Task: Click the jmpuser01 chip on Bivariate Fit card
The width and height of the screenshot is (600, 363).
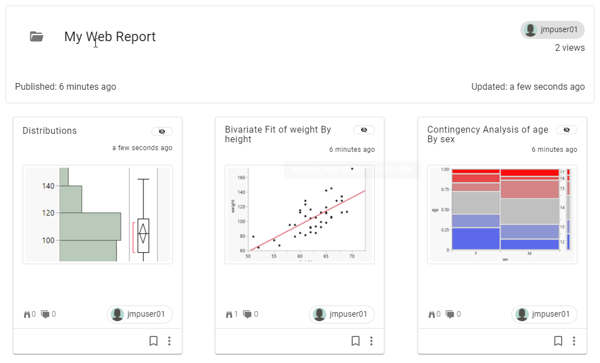Action: pos(341,314)
